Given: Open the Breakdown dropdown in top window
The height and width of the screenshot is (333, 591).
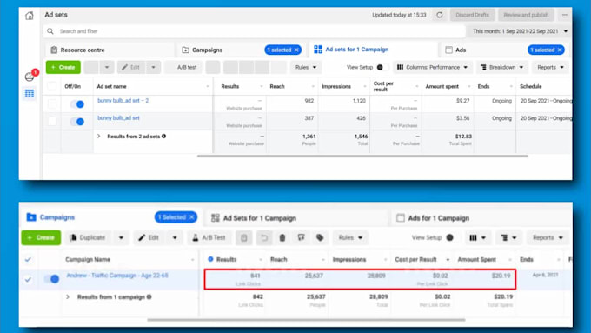Looking at the screenshot, I should tap(501, 67).
